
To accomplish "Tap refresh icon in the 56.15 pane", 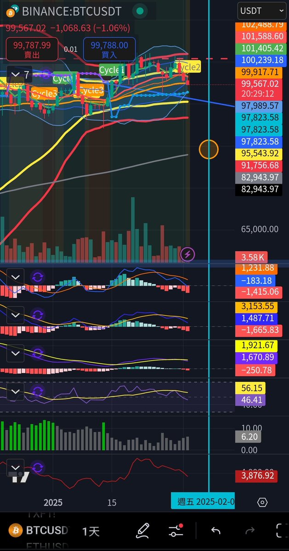I will (38, 392).
